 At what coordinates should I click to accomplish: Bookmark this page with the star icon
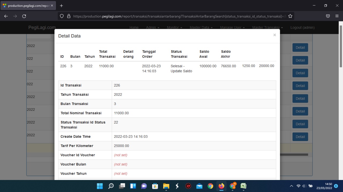coord(290,16)
